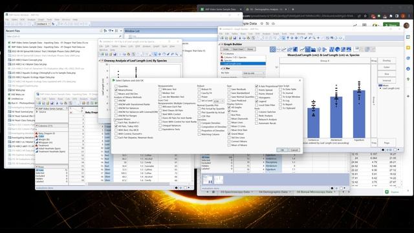Select the Bar chart type icon

pos(308,49)
